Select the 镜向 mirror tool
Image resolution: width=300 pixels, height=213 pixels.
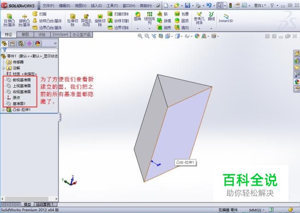[181, 28]
